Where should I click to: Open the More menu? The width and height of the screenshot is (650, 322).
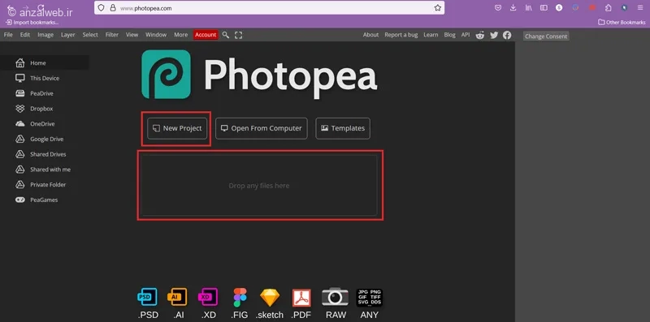coord(180,35)
